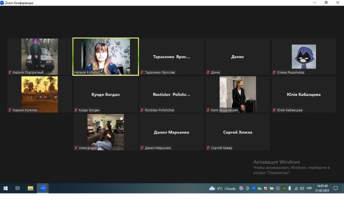Open the notification center icon
The height and width of the screenshot is (217, 344).
tap(336, 188)
